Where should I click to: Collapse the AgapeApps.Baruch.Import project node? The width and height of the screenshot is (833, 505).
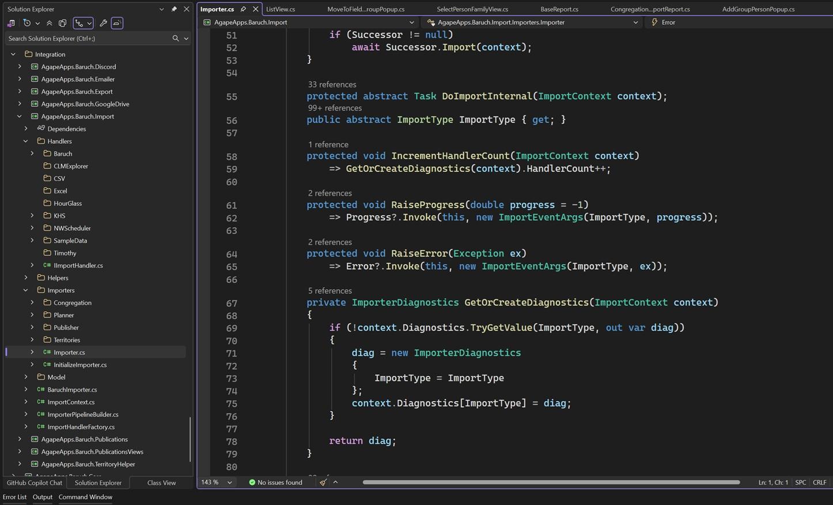[x=20, y=116]
